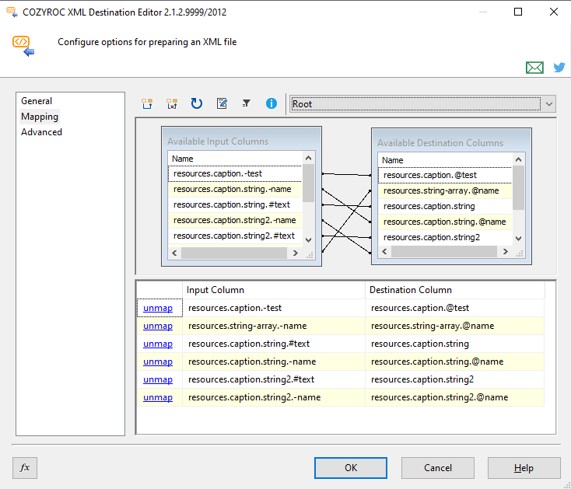The width and height of the screenshot is (571, 489).
Task: Click input columns scroll right arrow
Action: 296,253
